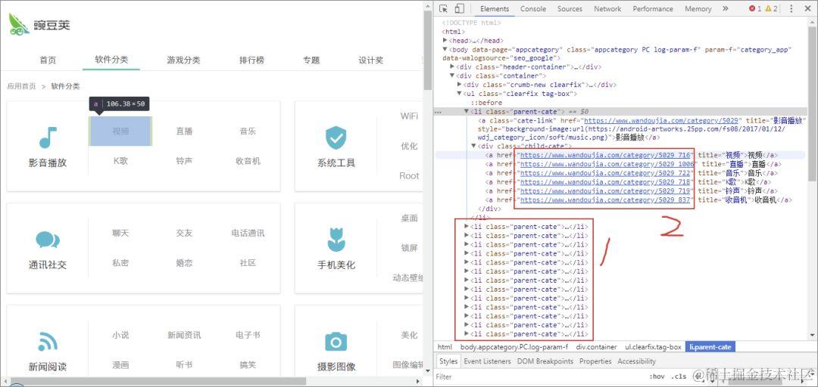The height and width of the screenshot is (387, 818).
Task: Open the DevTools three-dot menu
Action: pos(791,8)
